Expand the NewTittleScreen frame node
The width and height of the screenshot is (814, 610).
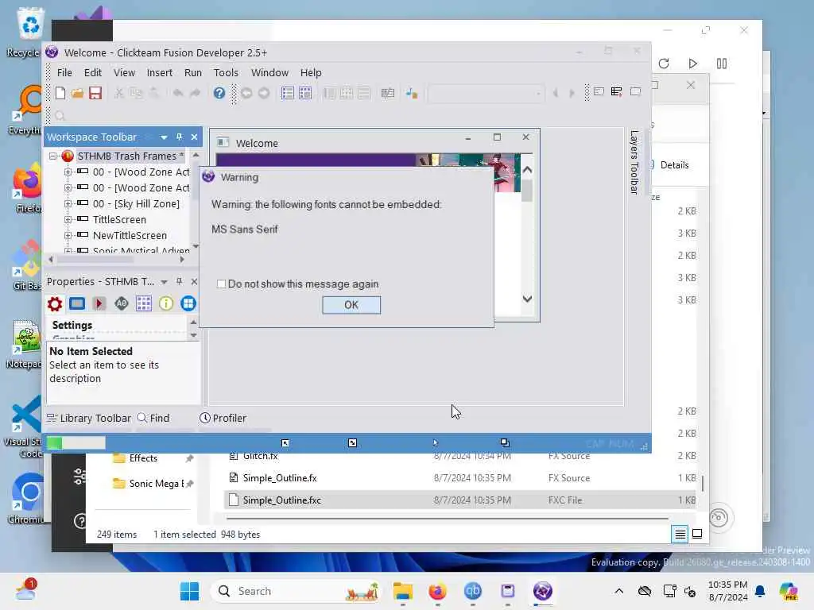68,235
